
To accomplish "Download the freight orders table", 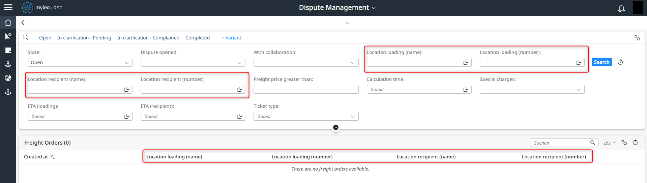I will [607, 143].
